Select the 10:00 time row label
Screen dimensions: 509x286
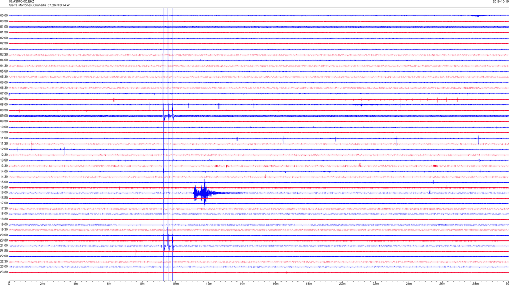pos(4,127)
